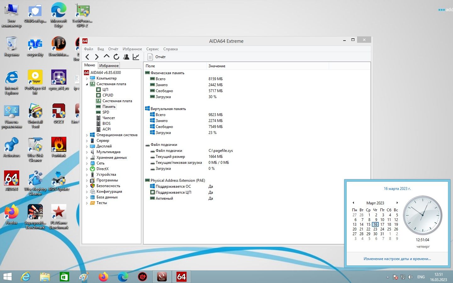Screen dimensions: 453x283
Task: Go to previous month in calendar
Action: pos(353,203)
